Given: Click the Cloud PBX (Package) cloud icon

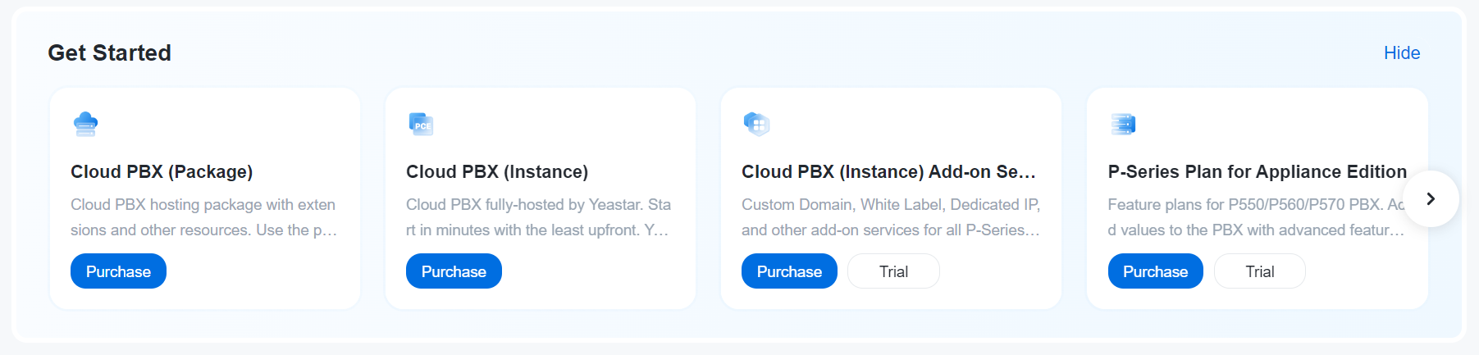Looking at the screenshot, I should coord(85,124).
